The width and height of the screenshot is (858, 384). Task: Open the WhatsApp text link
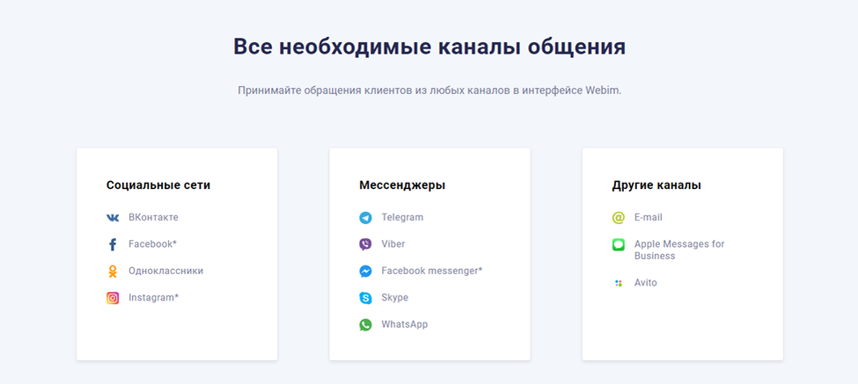coord(405,324)
